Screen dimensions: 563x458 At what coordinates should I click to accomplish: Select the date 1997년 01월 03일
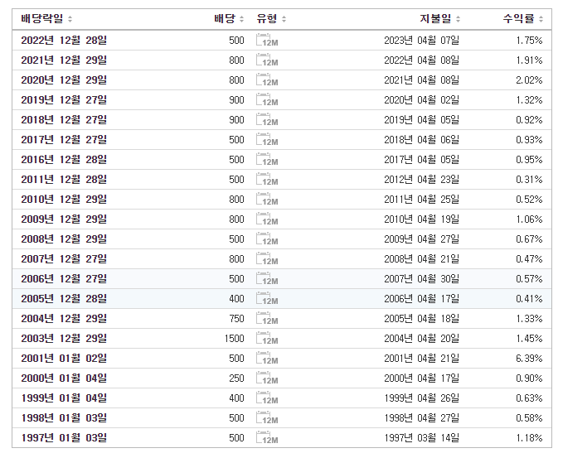pos(64,438)
